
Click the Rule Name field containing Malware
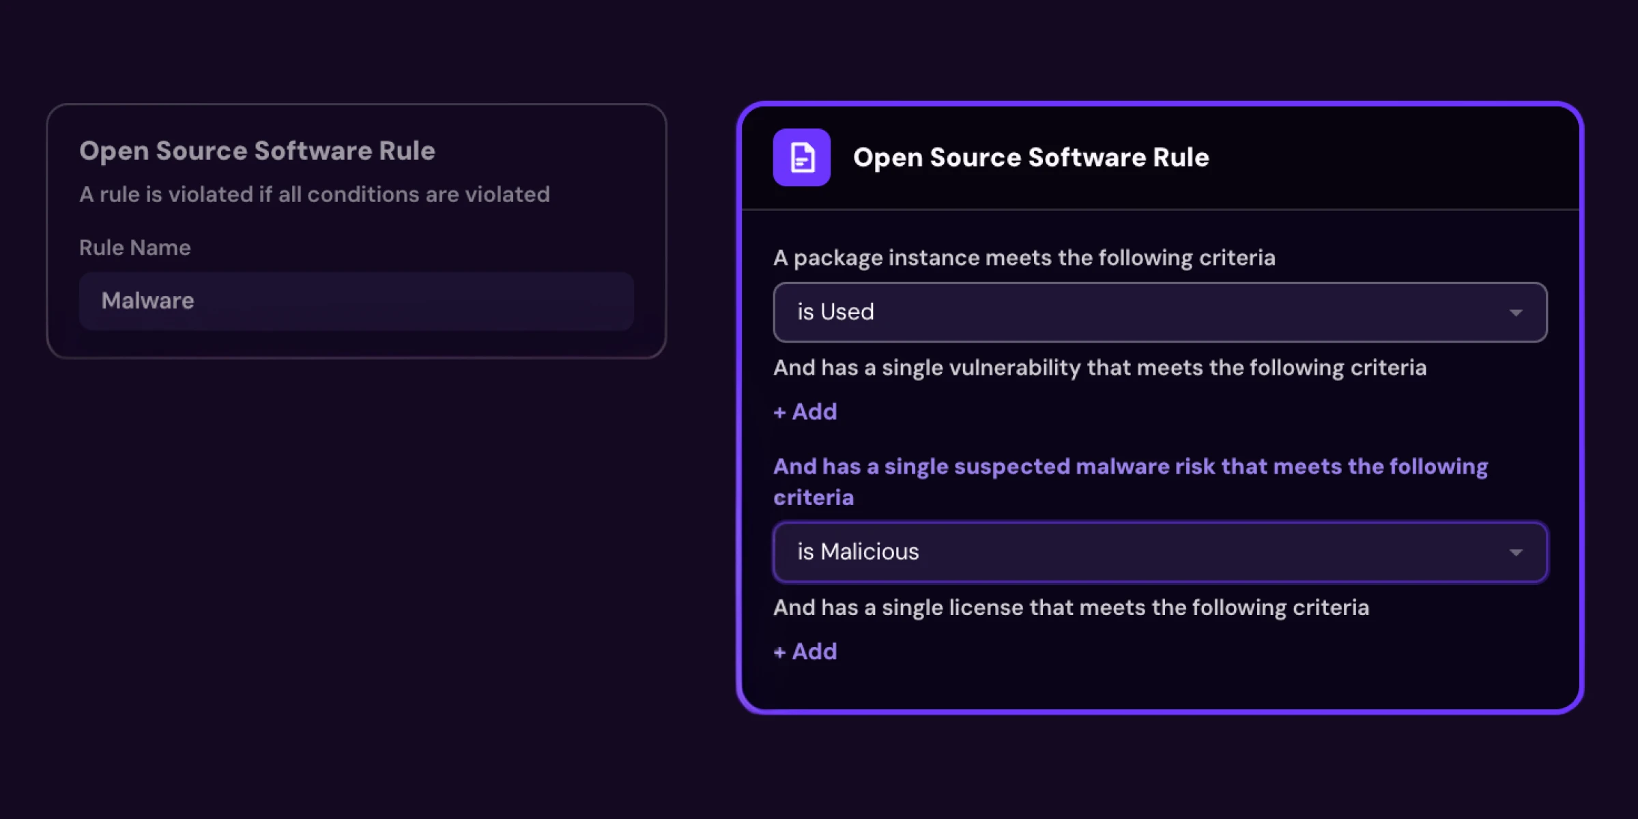pos(356,301)
